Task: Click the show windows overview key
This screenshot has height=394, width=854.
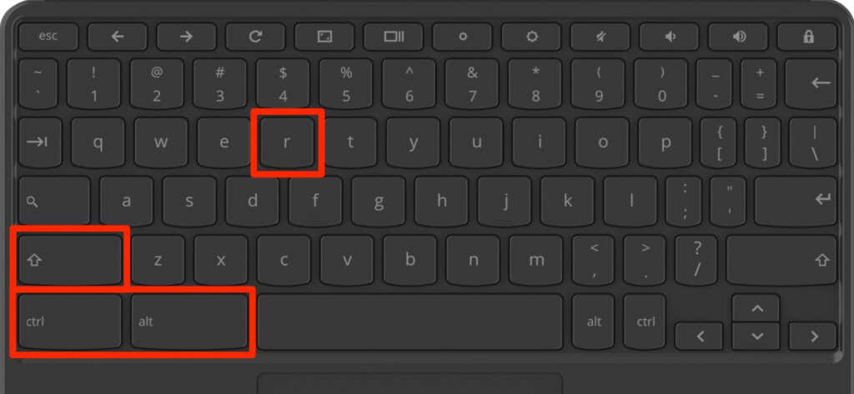Action: point(394,37)
